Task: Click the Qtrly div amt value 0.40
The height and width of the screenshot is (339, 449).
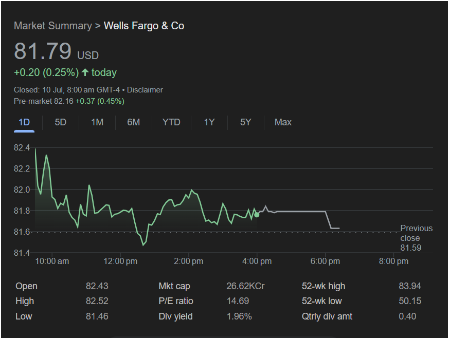Action: [x=407, y=316]
